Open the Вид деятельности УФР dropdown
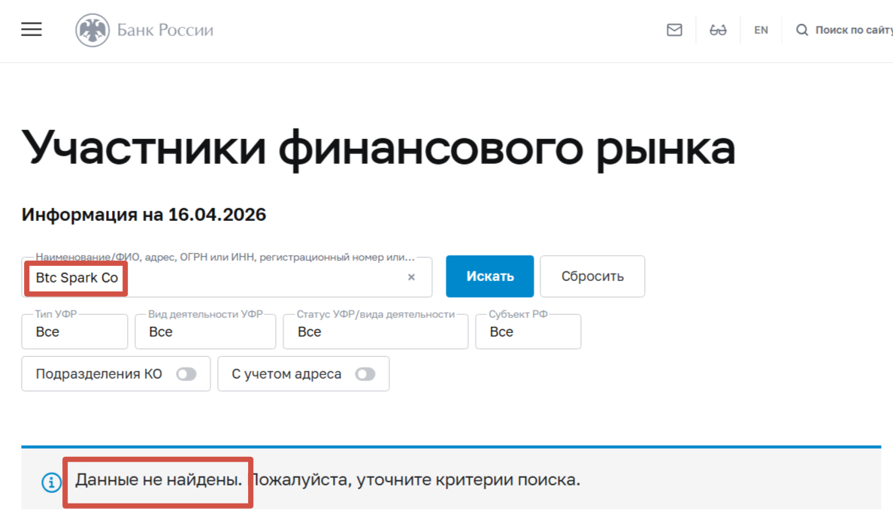 click(x=205, y=332)
